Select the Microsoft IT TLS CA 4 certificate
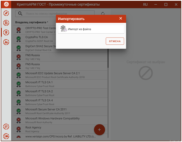This screenshot has height=142, width=182. point(60,102)
